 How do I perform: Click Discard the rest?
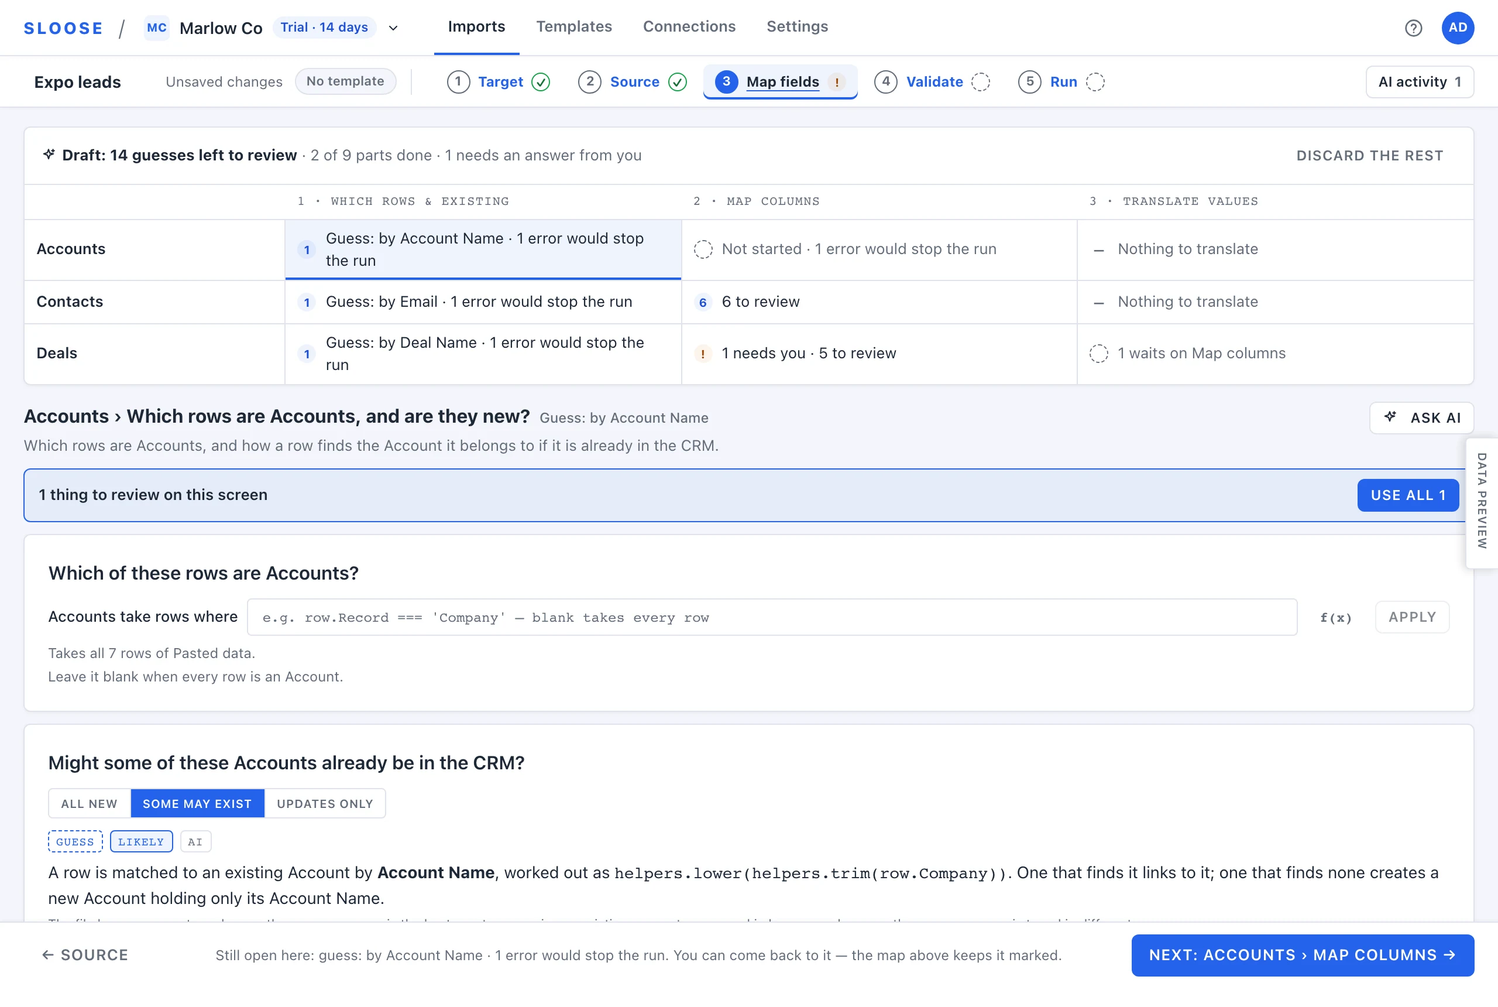tap(1370, 155)
